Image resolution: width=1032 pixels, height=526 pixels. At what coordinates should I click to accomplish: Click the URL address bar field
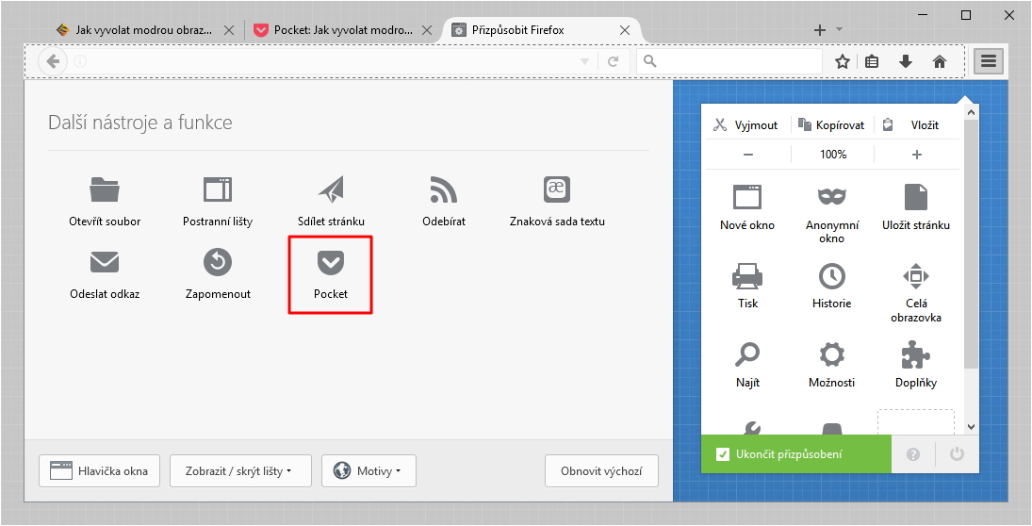point(333,61)
